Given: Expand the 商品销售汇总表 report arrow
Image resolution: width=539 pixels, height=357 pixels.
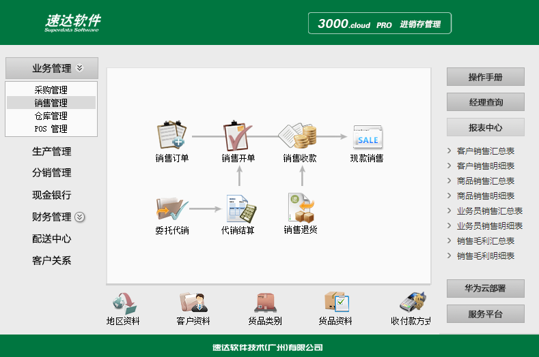Looking at the screenshot, I should pyautogui.click(x=449, y=181).
